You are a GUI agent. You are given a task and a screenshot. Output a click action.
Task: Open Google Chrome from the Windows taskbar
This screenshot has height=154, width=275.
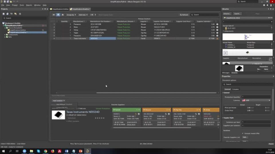46,151
